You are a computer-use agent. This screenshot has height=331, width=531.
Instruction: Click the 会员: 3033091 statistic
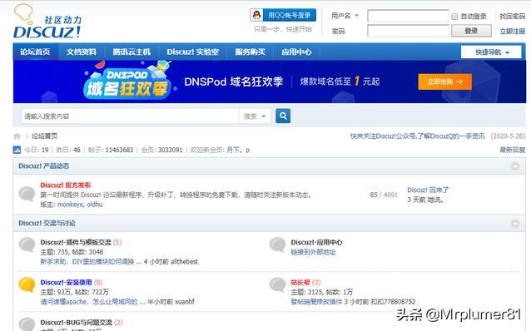(161, 150)
